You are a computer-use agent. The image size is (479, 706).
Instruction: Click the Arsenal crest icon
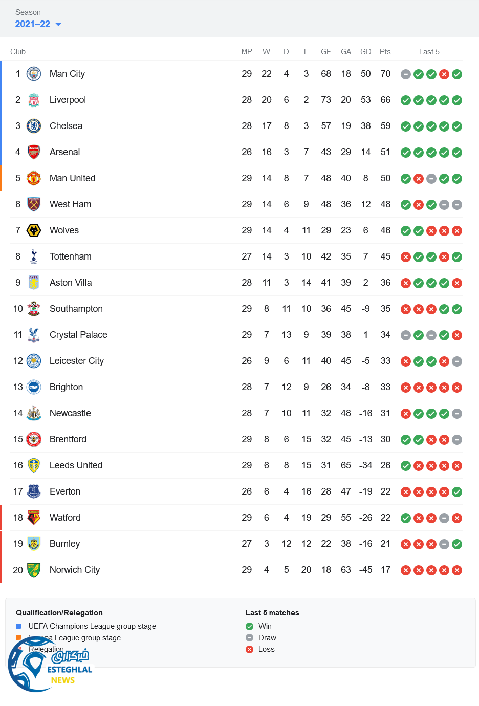(34, 152)
